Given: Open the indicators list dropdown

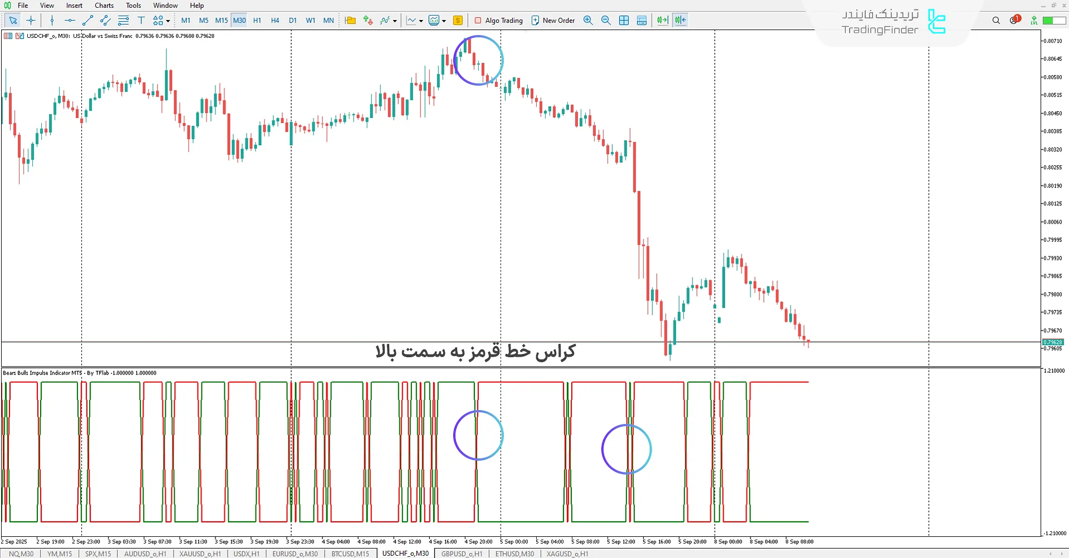Looking at the screenshot, I should [x=395, y=21].
